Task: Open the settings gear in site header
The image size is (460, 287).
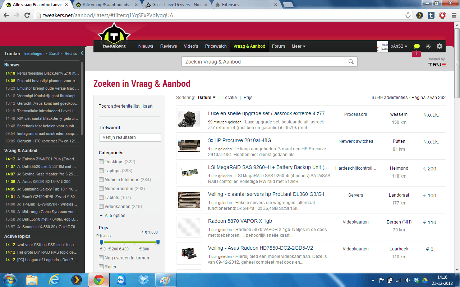Action: coord(440,46)
